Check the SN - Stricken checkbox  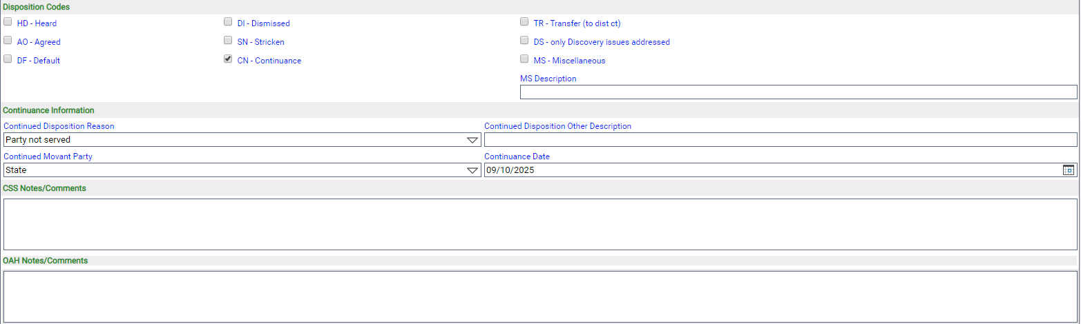(228, 41)
